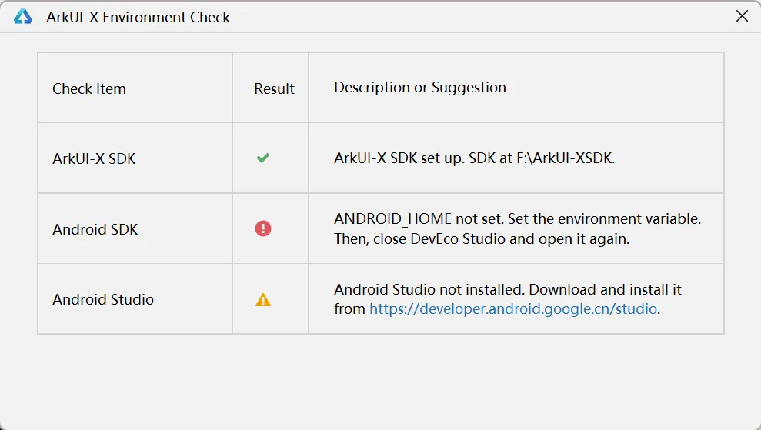Screen dimensions: 761x430
Task: Click the ArkUI-X Environment Check title text
Action: tap(138, 17)
